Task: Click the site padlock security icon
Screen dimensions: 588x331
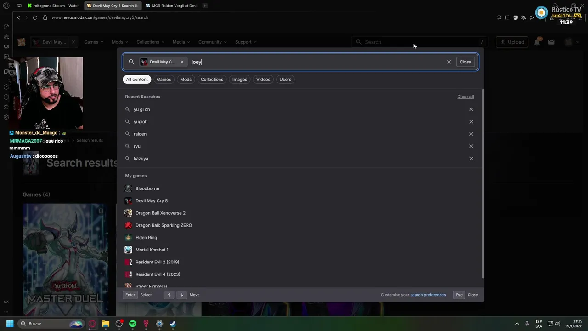Action: point(45,17)
